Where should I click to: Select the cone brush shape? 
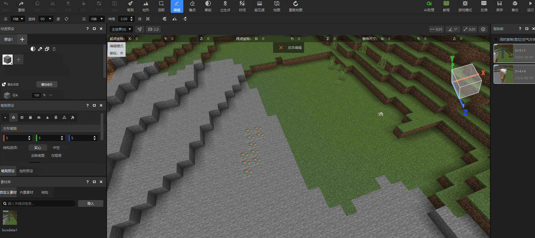click(47, 117)
